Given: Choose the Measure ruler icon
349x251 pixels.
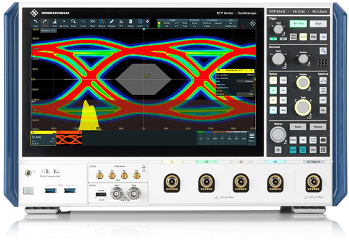Looking at the screenshot, I should tap(111, 23).
